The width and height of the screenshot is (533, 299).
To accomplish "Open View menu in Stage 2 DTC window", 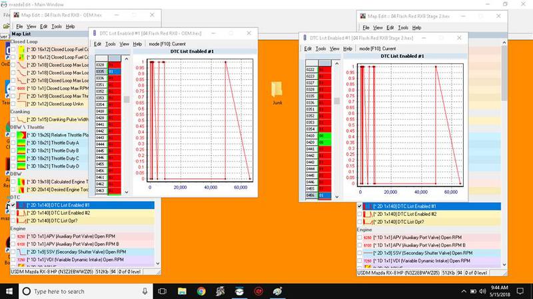I will [x=334, y=49].
